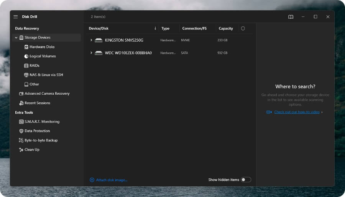Screen dimensions: 345x197
Task: Click the WDC WD10EZEX disk icon
Action: tap(99, 53)
